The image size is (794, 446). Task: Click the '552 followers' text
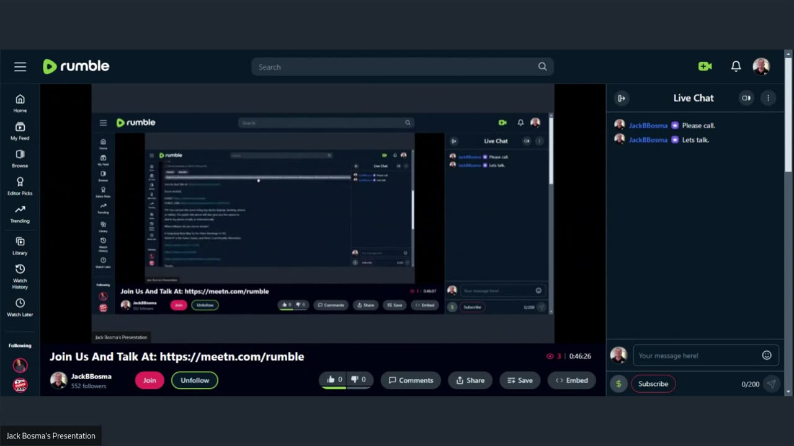tap(89, 386)
